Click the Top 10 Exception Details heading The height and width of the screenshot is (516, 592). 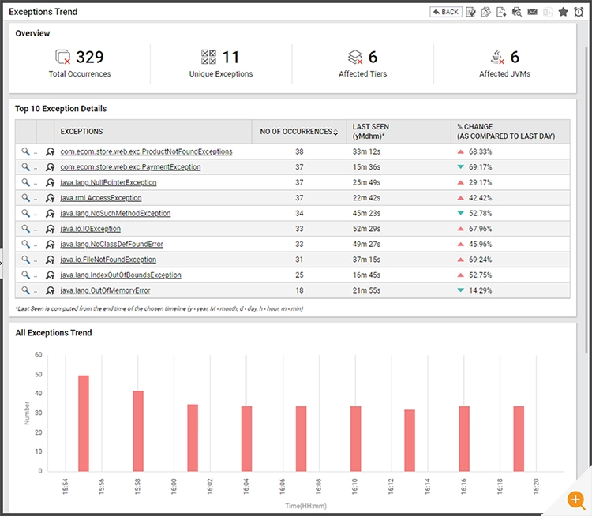pyautogui.click(x=61, y=109)
